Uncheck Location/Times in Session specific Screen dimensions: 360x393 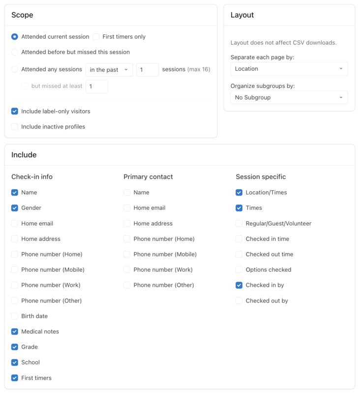point(239,193)
